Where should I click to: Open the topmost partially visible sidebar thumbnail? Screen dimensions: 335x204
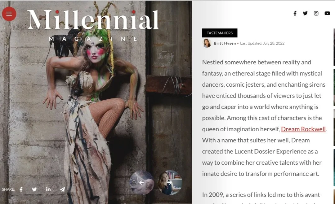tap(334, 47)
